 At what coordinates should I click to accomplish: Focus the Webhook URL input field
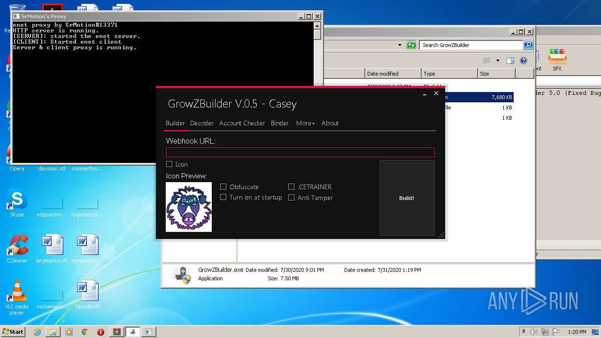[x=300, y=152]
